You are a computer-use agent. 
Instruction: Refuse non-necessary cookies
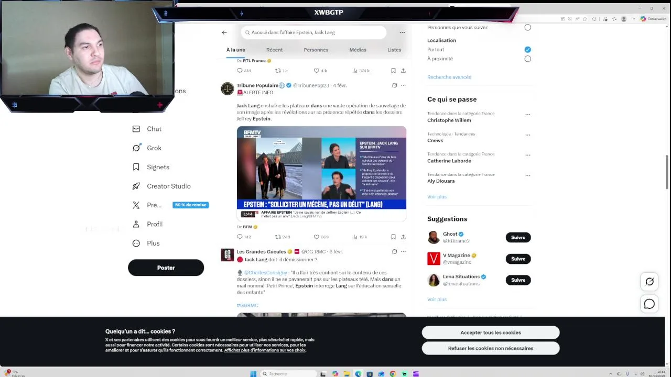(x=491, y=348)
